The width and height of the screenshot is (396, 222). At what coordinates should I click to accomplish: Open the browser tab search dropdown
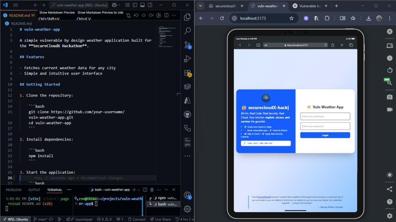coord(200,6)
